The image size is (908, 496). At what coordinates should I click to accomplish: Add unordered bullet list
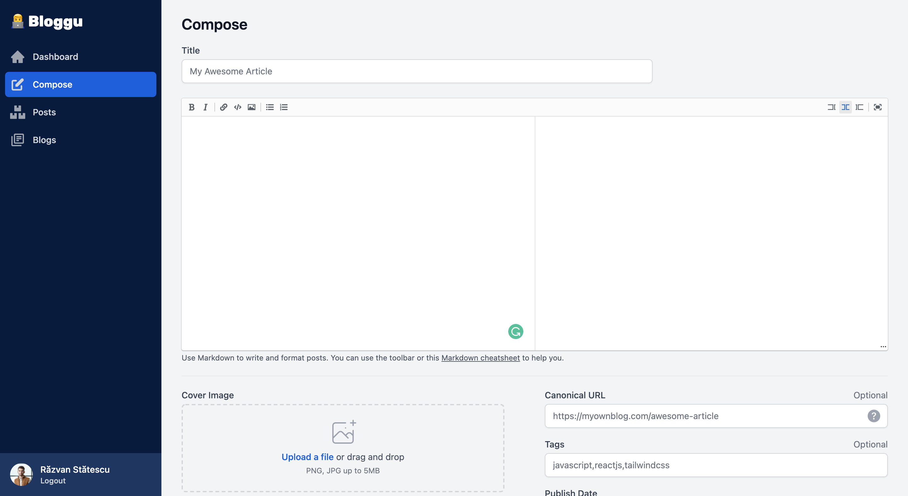(x=270, y=107)
